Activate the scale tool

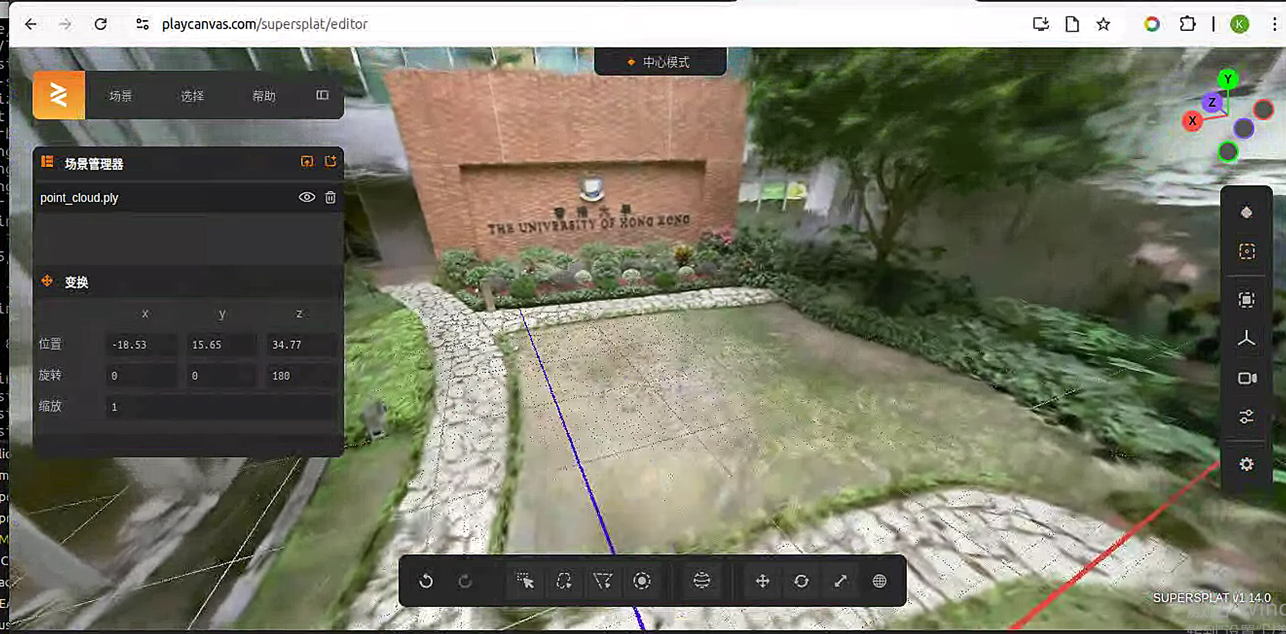[x=841, y=581]
